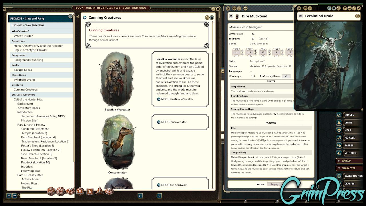Select Cunning Creatures in the index

click(26, 90)
